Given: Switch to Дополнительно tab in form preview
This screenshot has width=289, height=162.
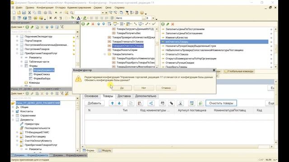Looking at the screenshot, I should coord(145,96).
